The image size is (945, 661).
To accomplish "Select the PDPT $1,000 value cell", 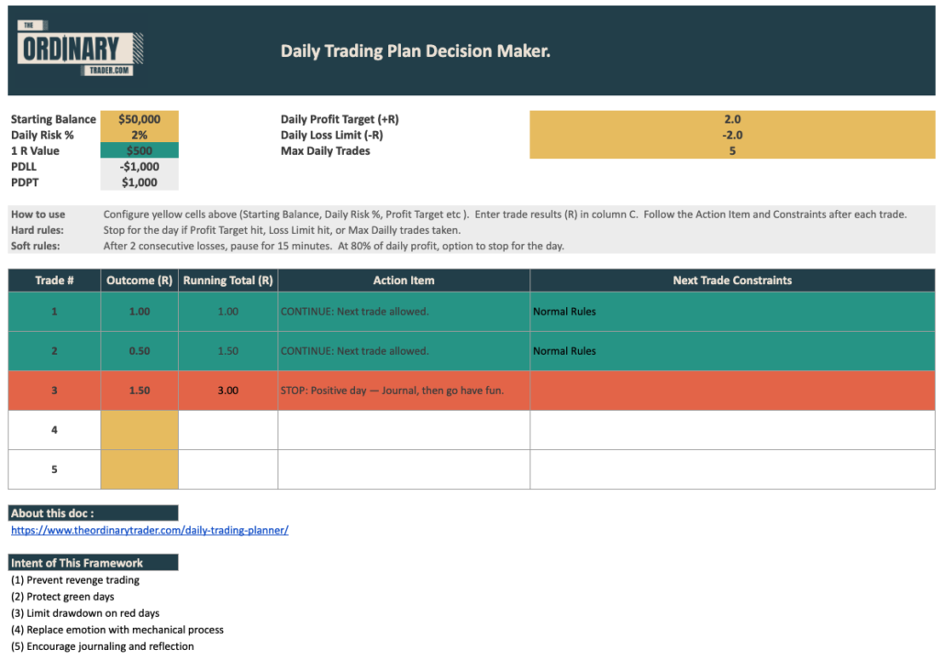I will click(139, 182).
